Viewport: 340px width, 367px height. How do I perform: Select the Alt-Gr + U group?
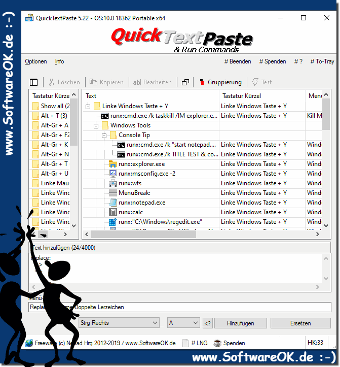point(51,174)
